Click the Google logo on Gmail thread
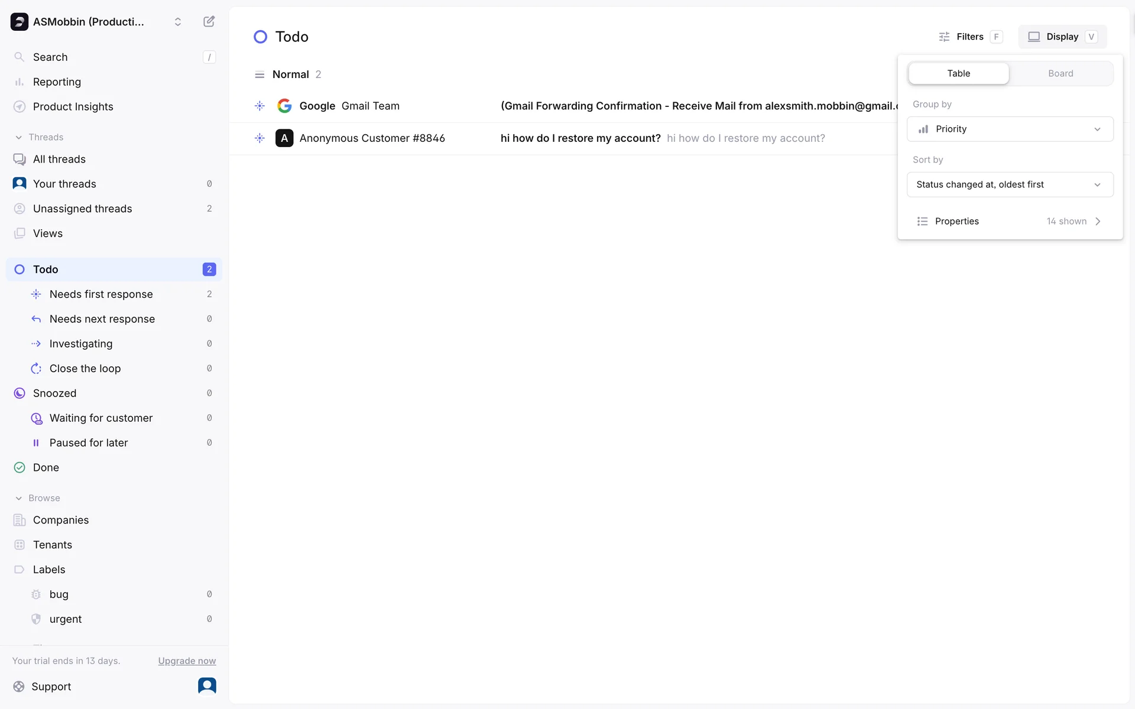Screen dimensions: 1135x709 pos(284,106)
